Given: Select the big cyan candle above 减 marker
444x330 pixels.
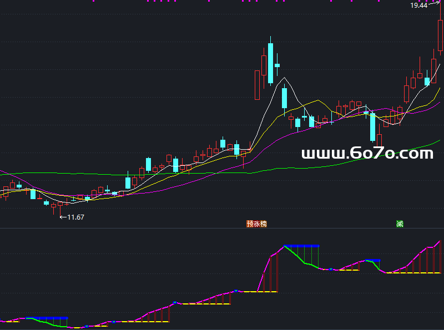Looking at the screenshot, I should click(x=372, y=126).
